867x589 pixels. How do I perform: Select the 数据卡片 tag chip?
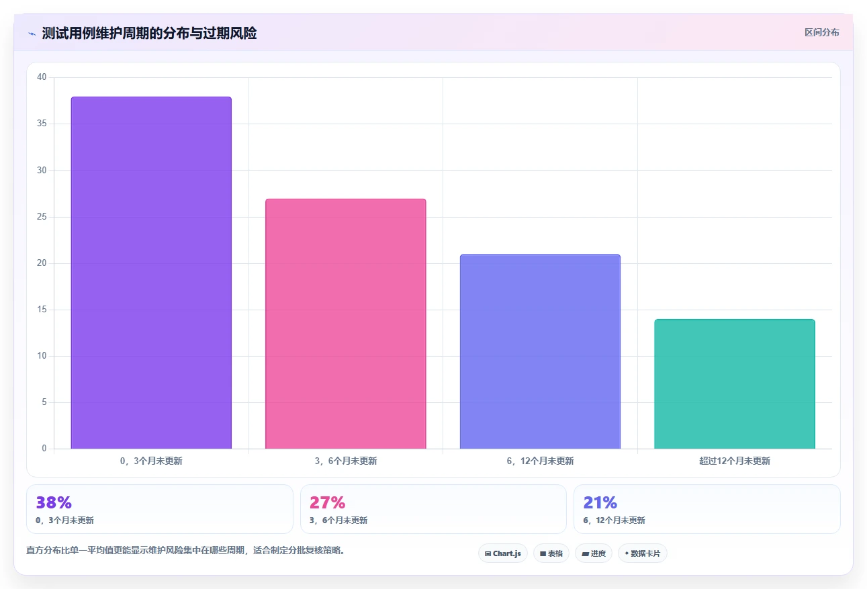point(643,553)
